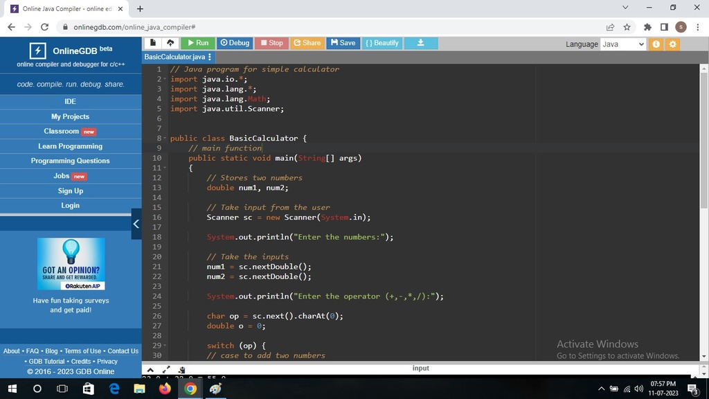Screen dimensions: 709x399
Task: Start the Debug session
Action: [x=235, y=43]
